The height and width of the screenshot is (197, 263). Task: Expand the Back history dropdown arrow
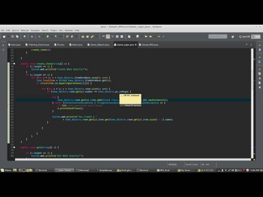pos(155,37)
